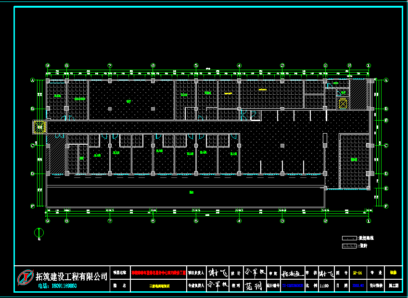Select the 阻燃地毯 legend swatch
The image size is (408, 298).
click(349, 238)
